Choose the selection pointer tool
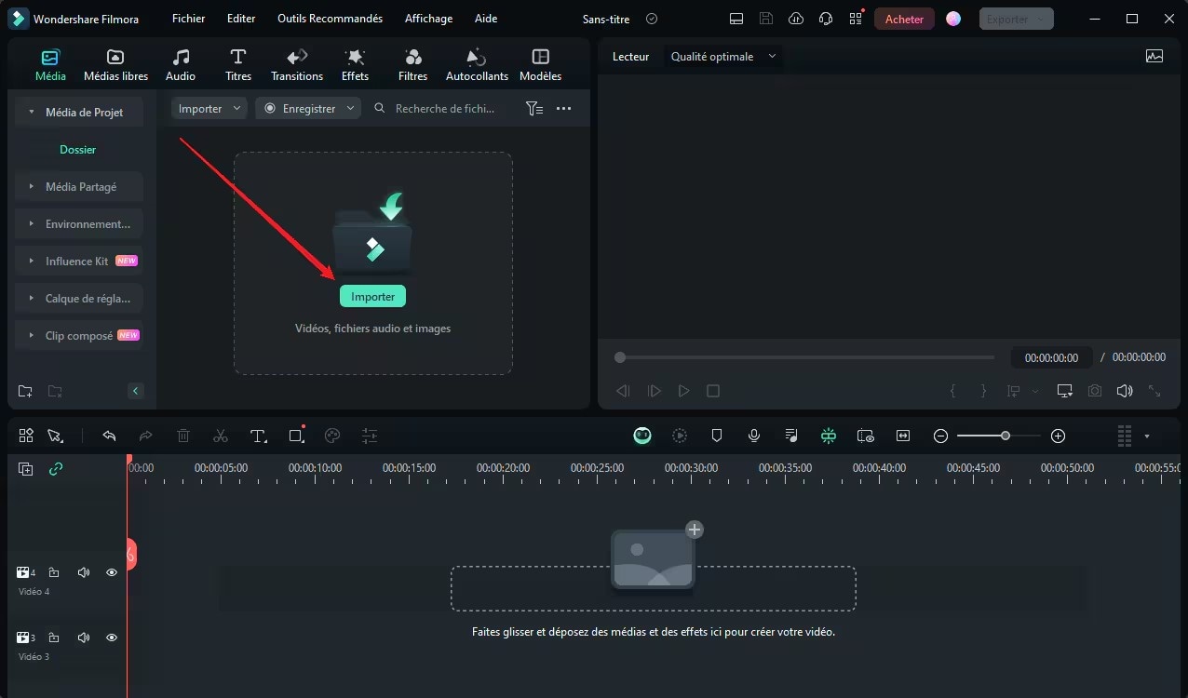Viewport: 1188px width, 698px height. [55, 436]
